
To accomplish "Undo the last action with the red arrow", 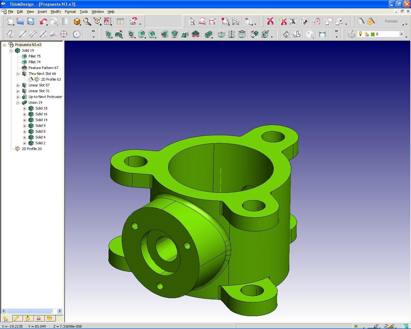I will click(43, 22).
